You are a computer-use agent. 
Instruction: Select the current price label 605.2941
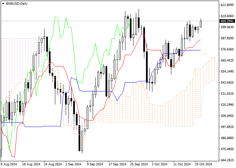point(227,21)
